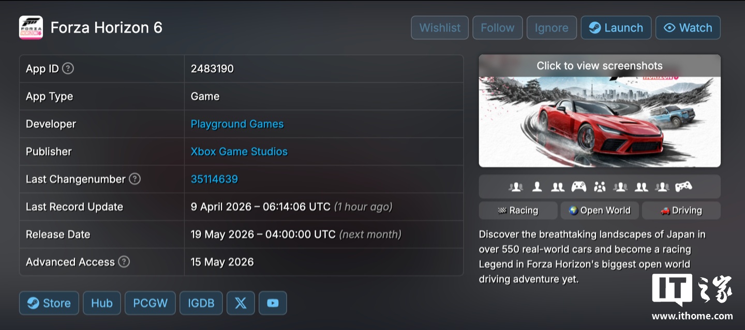Click the Last Changenumber help icon
The image size is (745, 330).
[x=135, y=179]
